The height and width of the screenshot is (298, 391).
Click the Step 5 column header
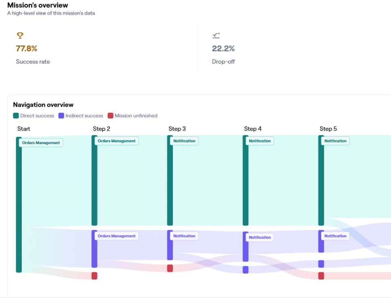coord(328,128)
